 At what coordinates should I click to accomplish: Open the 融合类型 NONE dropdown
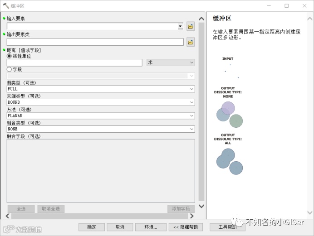101,129
